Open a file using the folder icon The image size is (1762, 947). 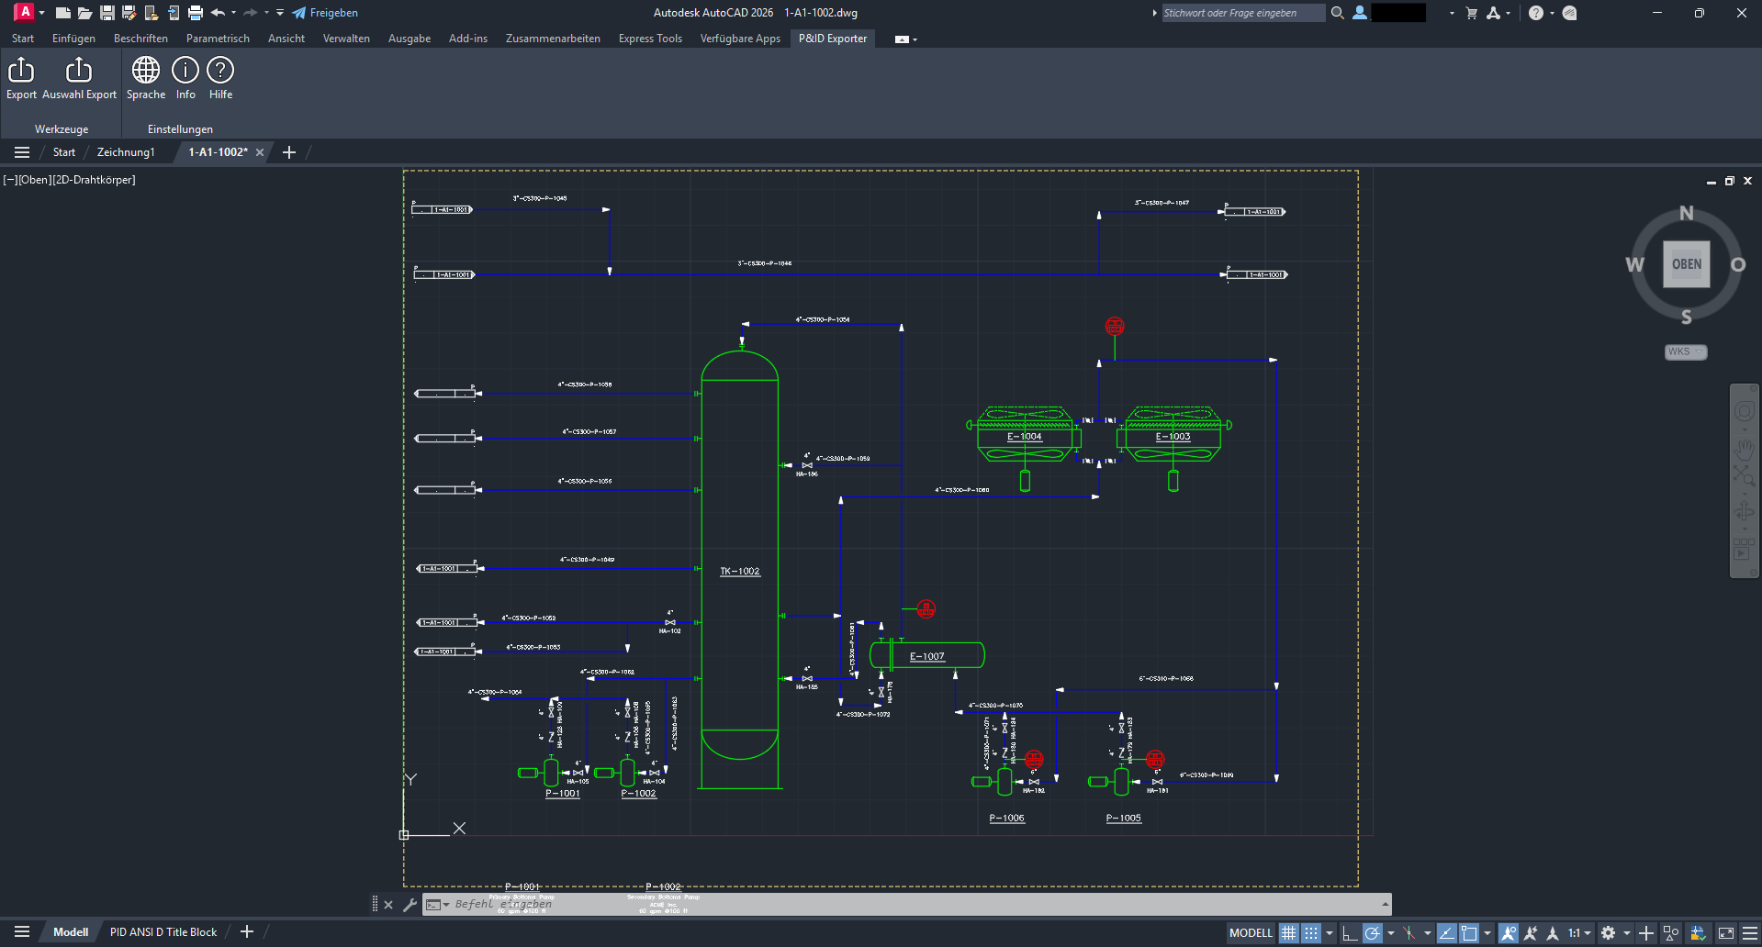tap(84, 12)
